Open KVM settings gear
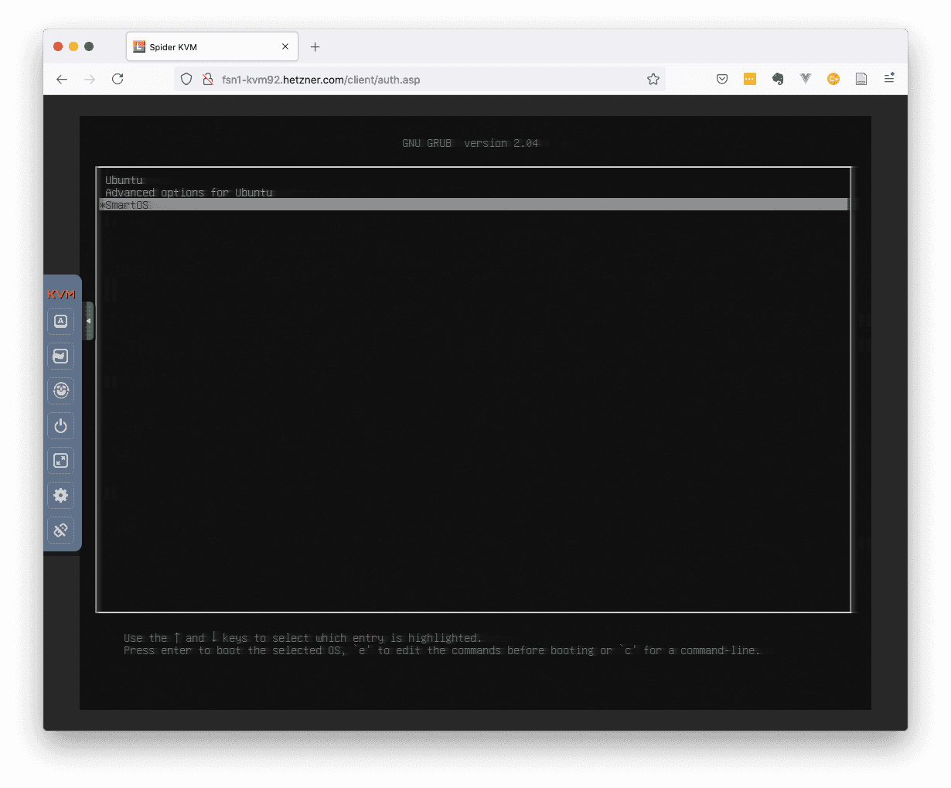 click(61, 495)
